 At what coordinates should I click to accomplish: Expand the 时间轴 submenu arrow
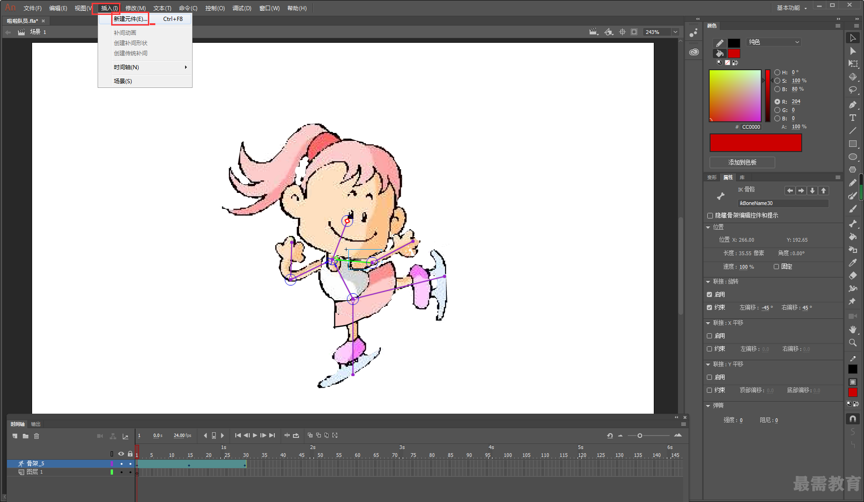coord(186,67)
